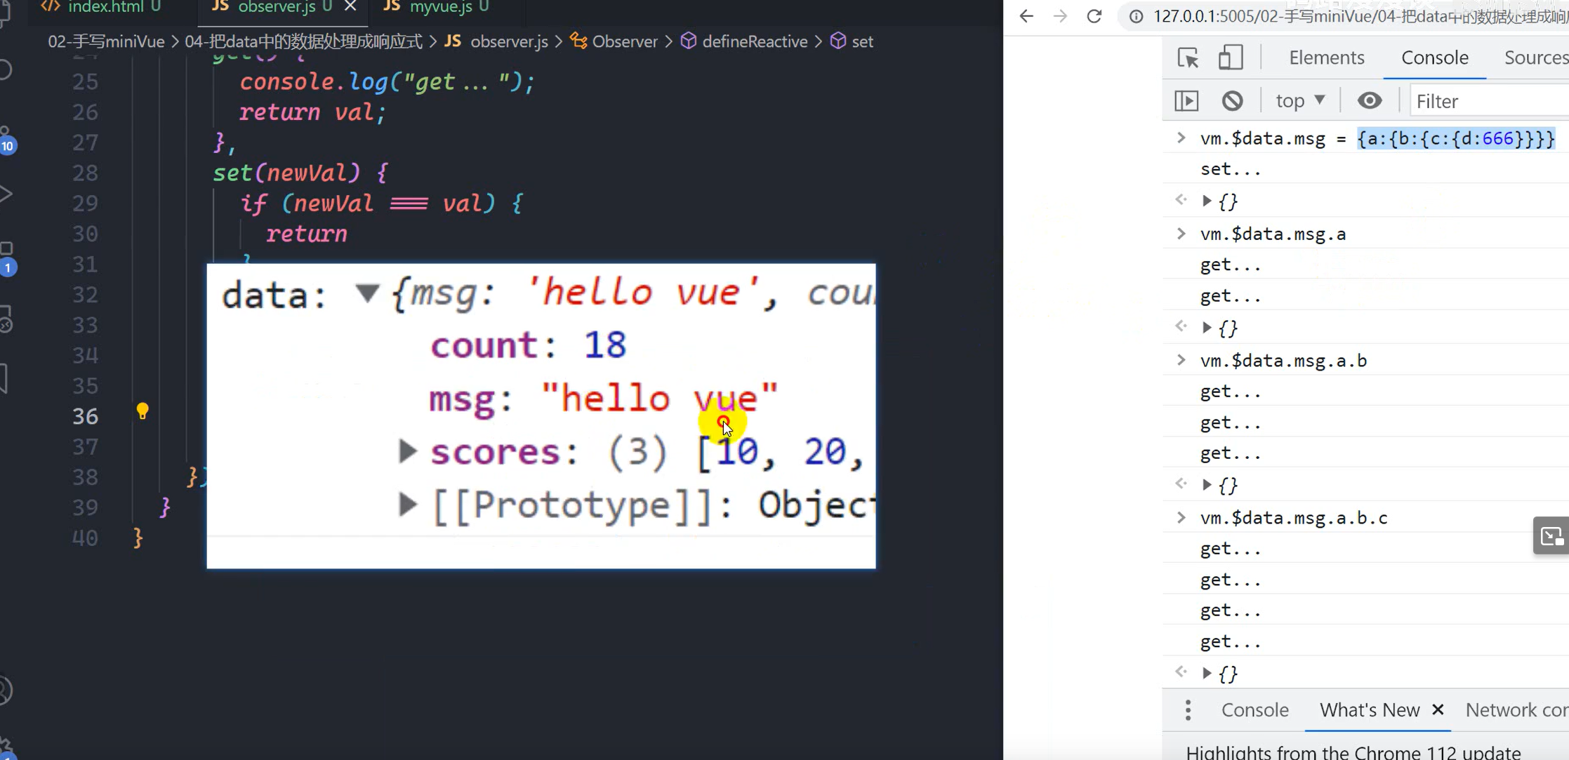Image resolution: width=1569 pixels, height=760 pixels.
Task: Collapse the data object triangle
Action: click(367, 293)
